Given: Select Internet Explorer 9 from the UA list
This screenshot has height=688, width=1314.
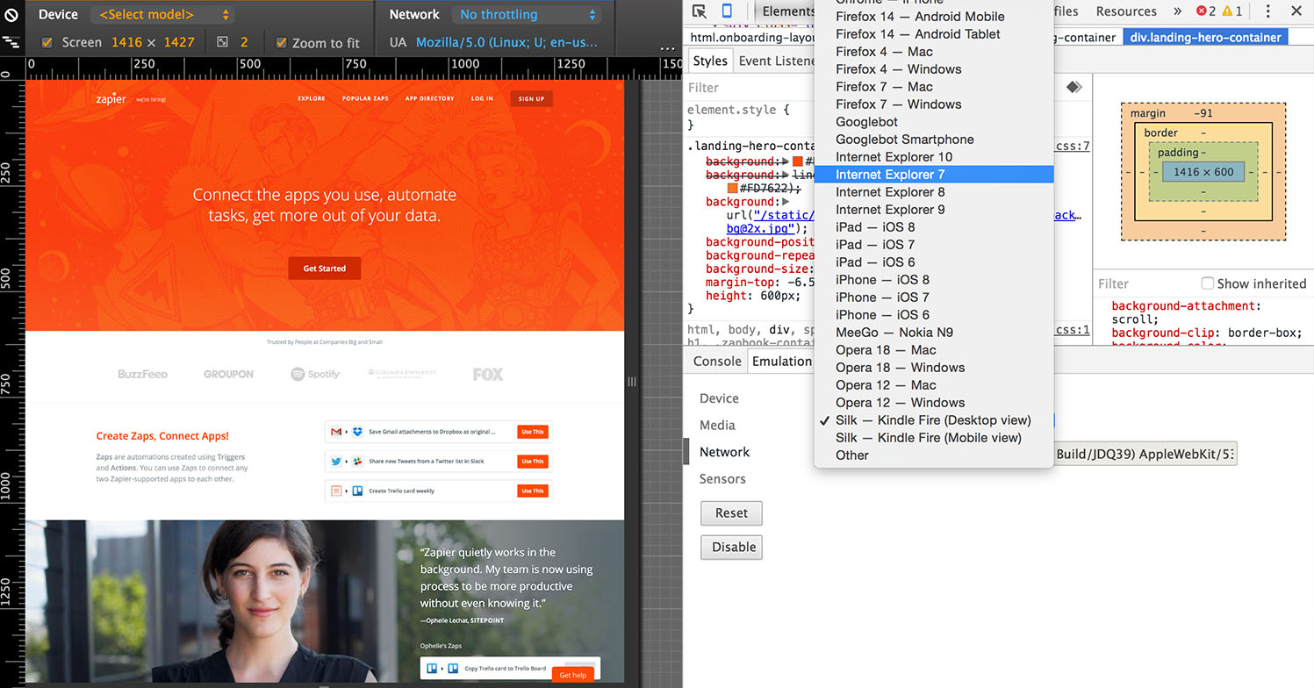Looking at the screenshot, I should (x=890, y=209).
